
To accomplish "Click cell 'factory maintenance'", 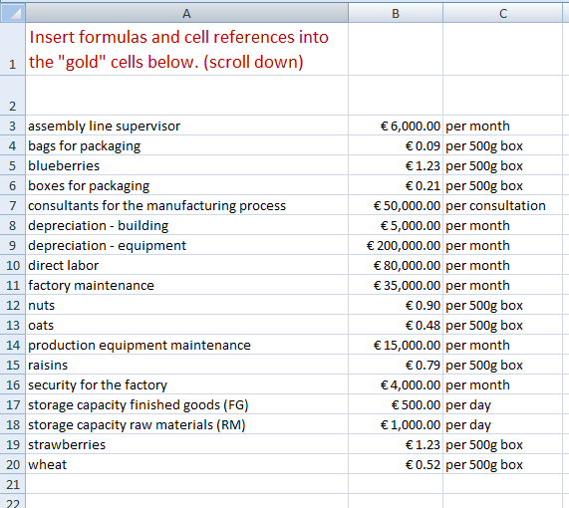I will pos(187,285).
